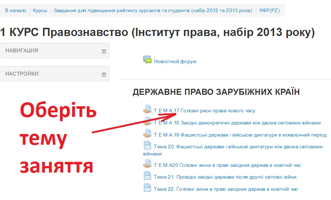Open the 'Курсы' breadcrumb link
Image resolution: width=331 pixels, height=200 pixels.
[40, 11]
